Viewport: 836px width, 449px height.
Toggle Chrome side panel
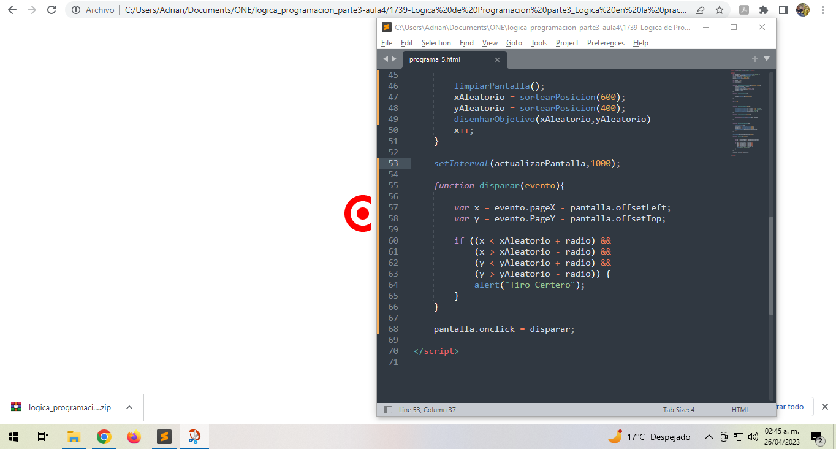pos(783,10)
